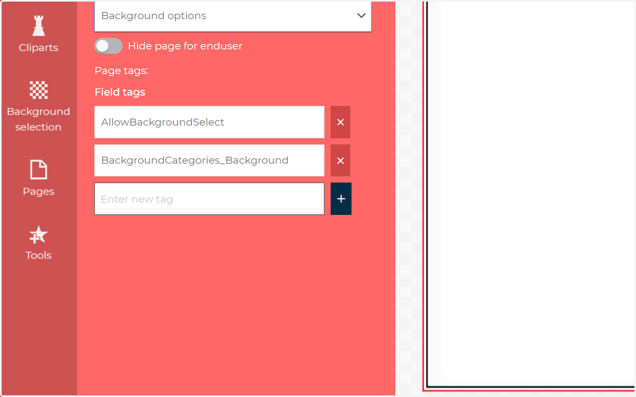Open the Cliparts panel icon
The image size is (636, 397).
(39, 25)
